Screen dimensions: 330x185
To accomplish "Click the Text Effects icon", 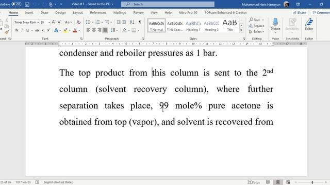I will [56, 30].
